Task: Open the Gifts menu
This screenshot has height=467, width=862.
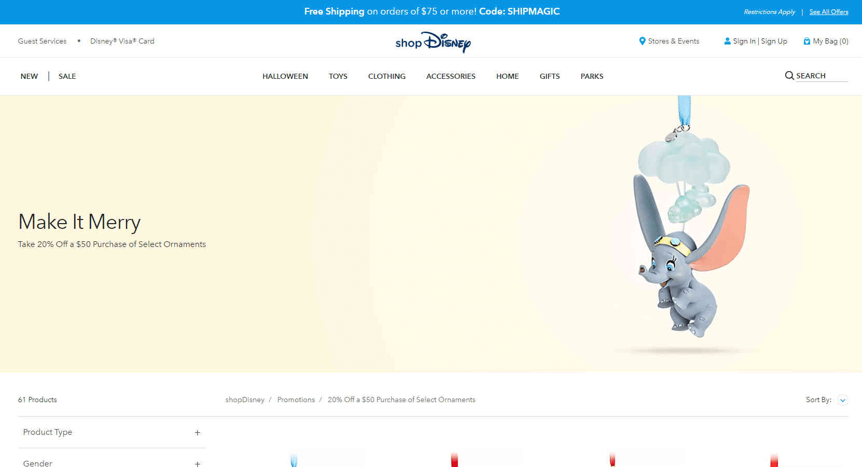Action: coord(550,76)
